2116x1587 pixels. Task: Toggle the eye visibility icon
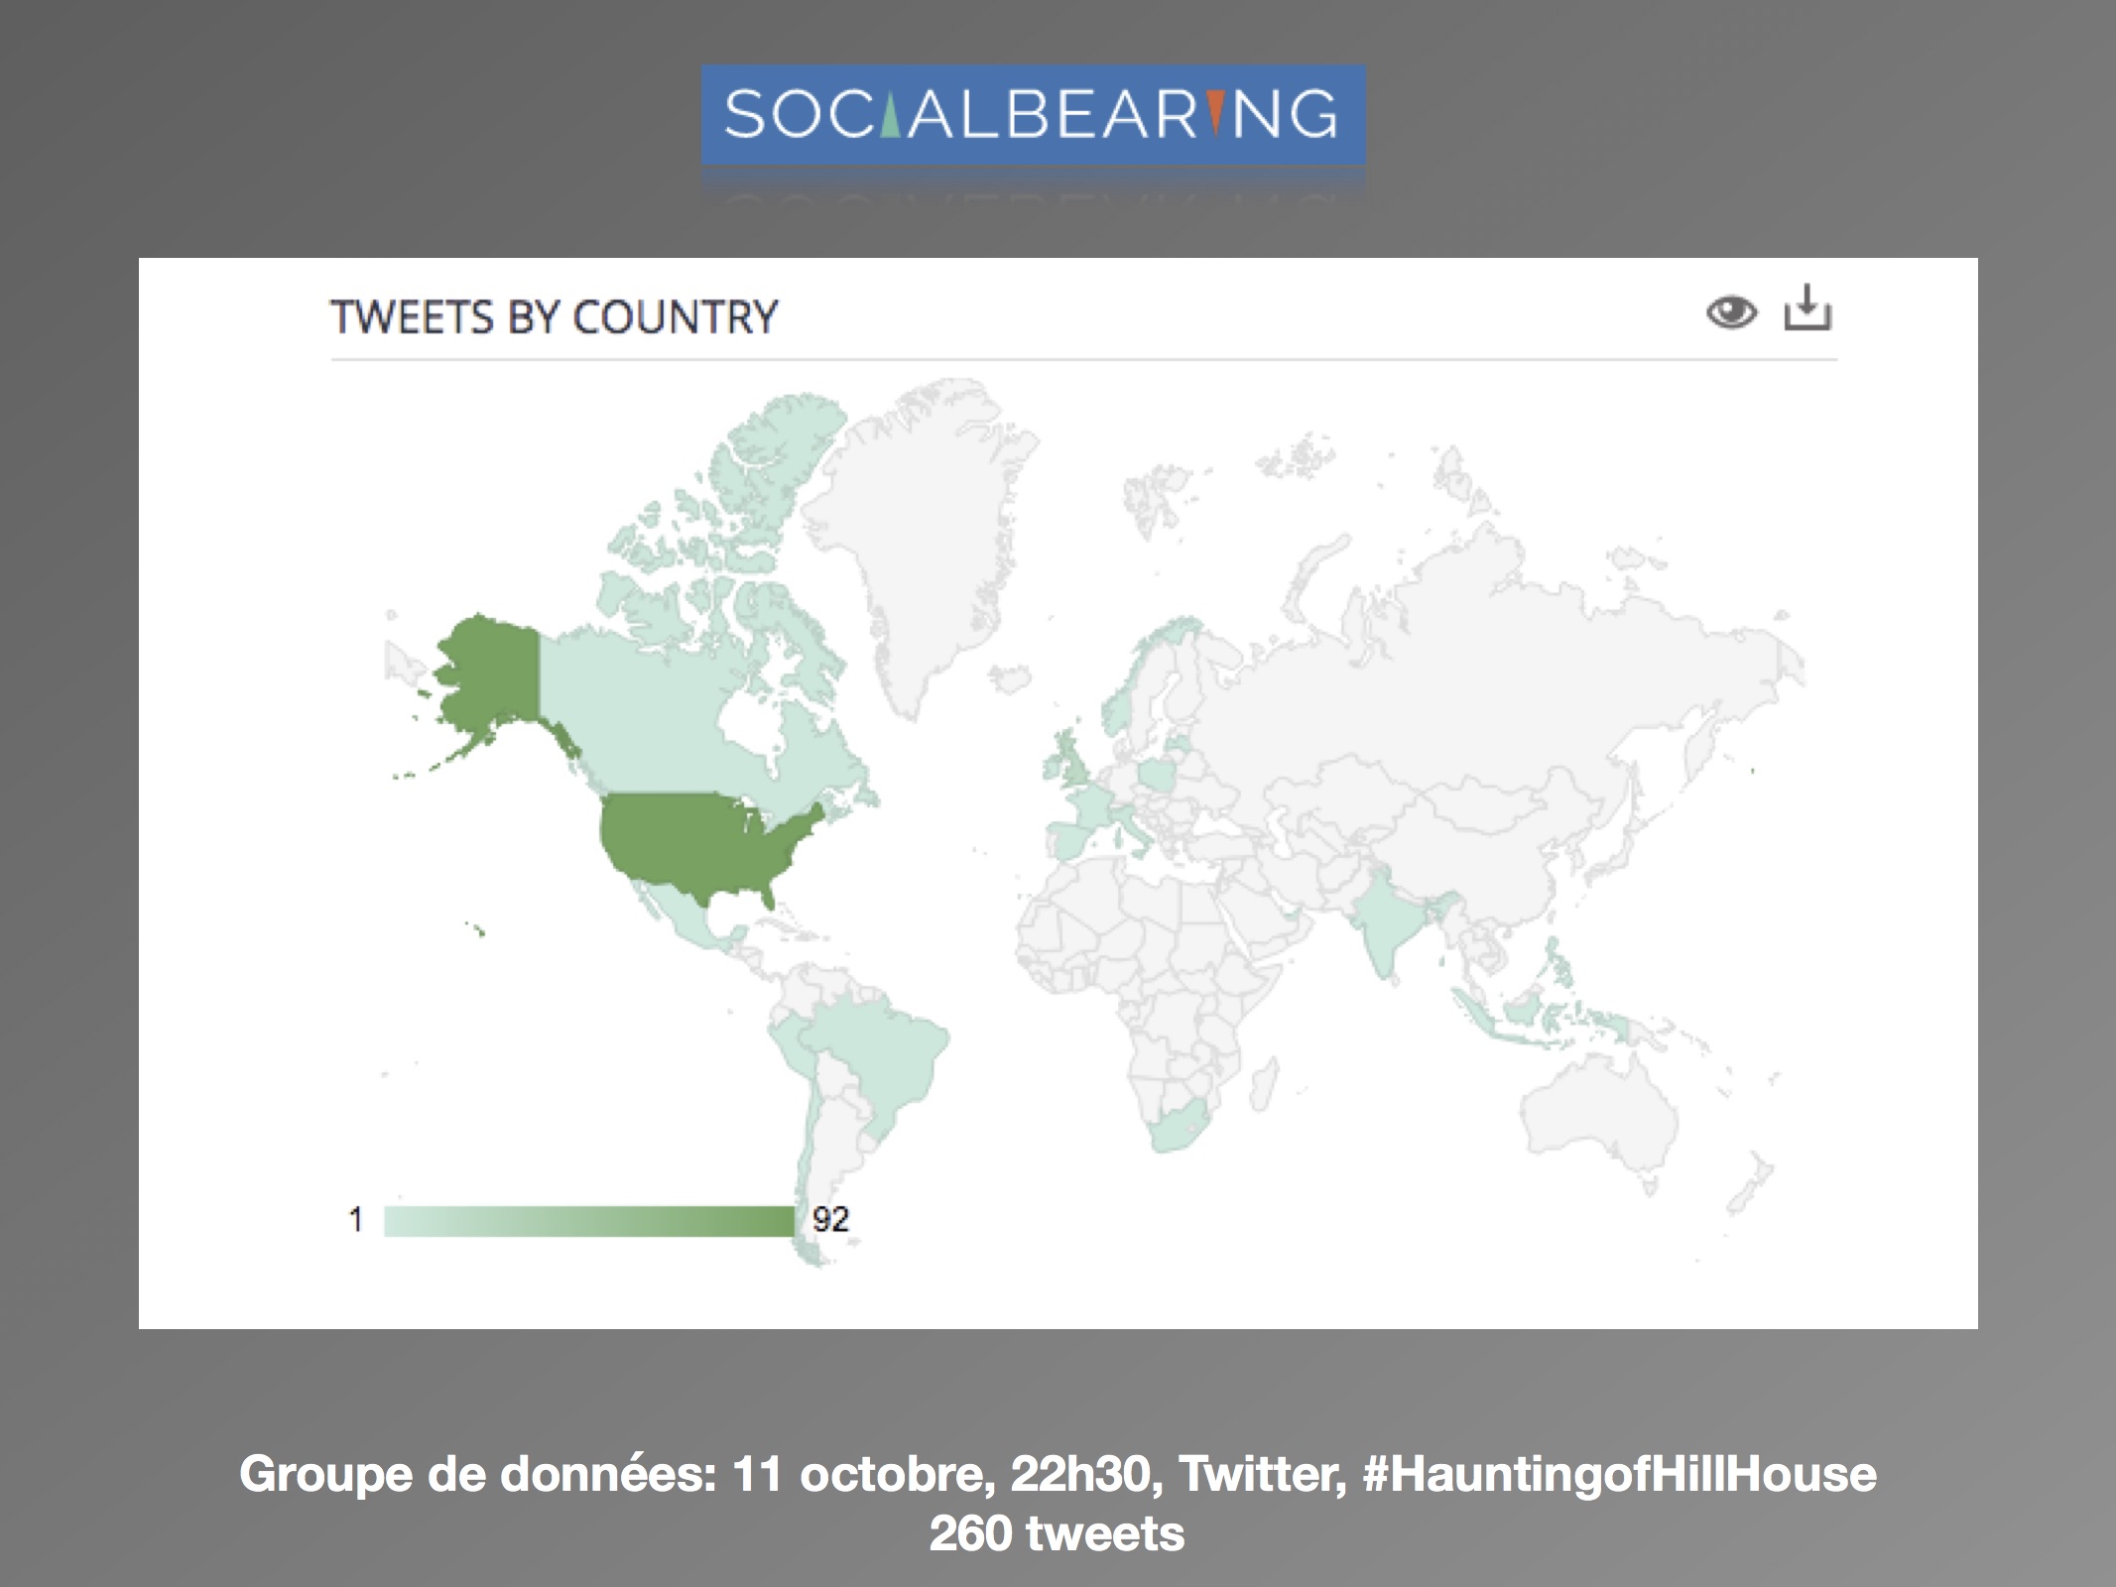[x=1731, y=312]
